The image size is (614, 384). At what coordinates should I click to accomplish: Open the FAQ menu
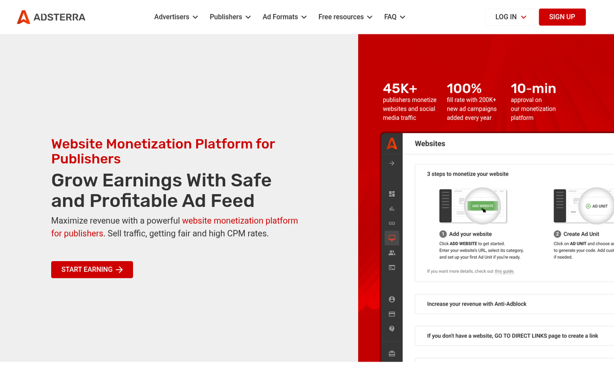point(394,17)
